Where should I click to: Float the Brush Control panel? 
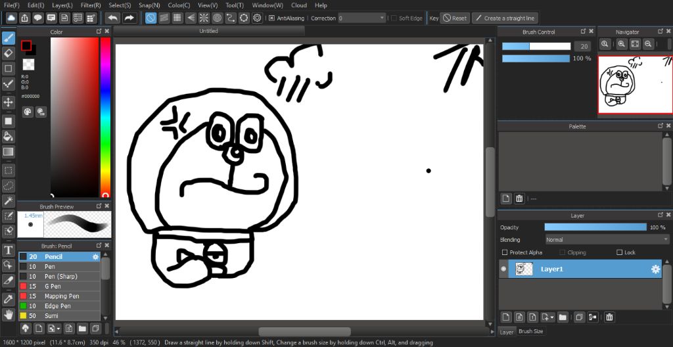pyautogui.click(x=583, y=32)
